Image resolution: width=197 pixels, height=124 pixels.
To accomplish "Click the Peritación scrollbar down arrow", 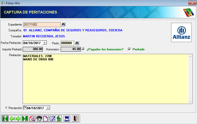I will 190,102.
